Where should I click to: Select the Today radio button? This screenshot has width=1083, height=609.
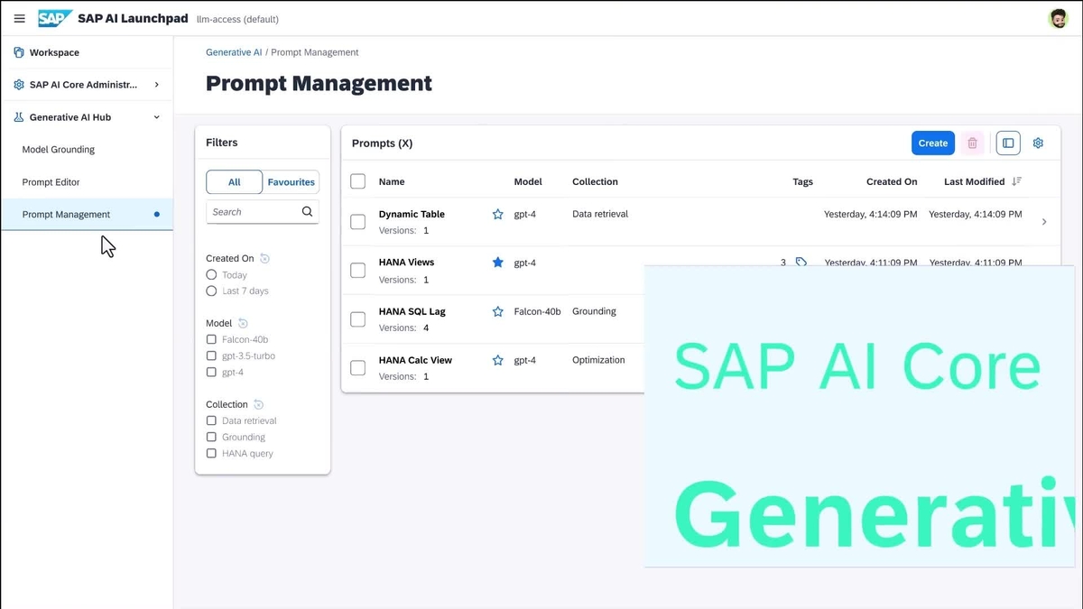pos(209,274)
